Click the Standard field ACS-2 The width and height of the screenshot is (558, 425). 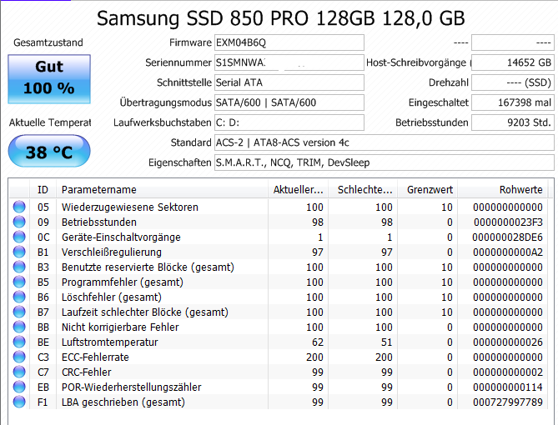click(x=385, y=142)
